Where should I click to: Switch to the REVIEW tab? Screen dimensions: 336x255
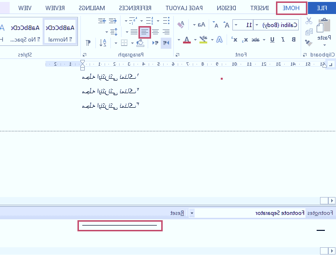click(55, 8)
